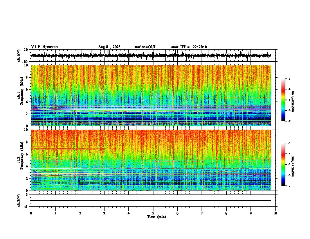Click the ch.2 spectrogram "6" kHz tick
This screenshot has height=239, width=310.
click(x=27, y=154)
